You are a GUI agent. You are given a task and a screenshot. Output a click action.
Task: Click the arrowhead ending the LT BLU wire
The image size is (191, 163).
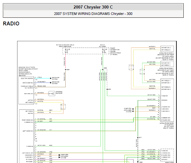pyautogui.click(x=51, y=78)
